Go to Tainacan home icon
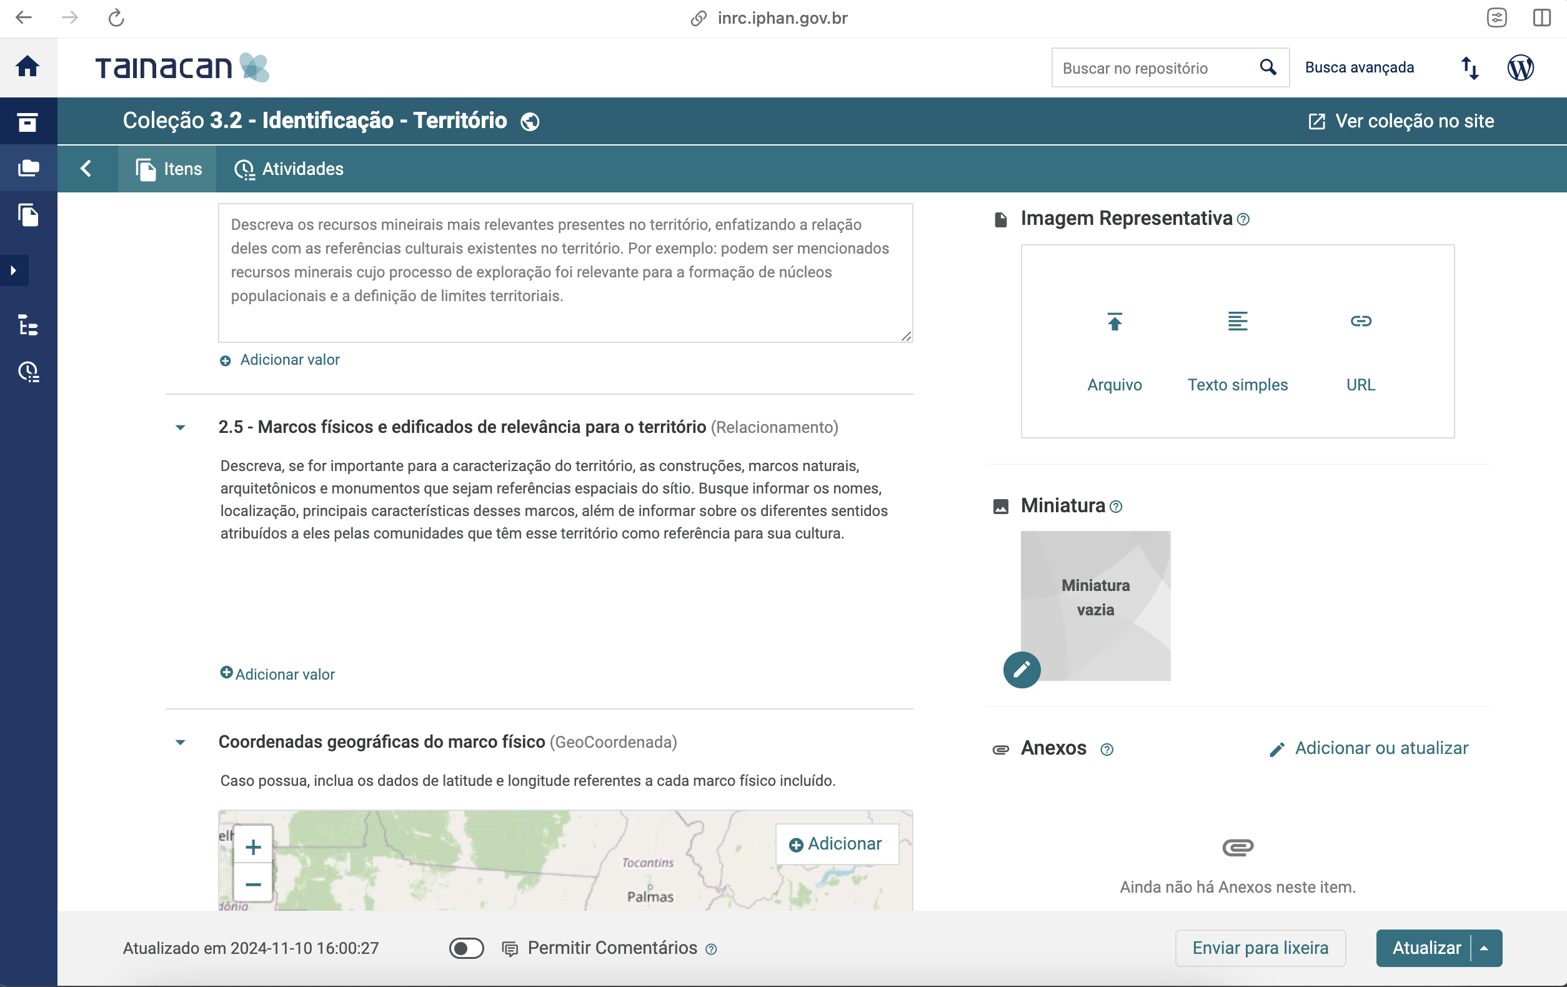This screenshot has height=987, width=1567. (x=27, y=66)
